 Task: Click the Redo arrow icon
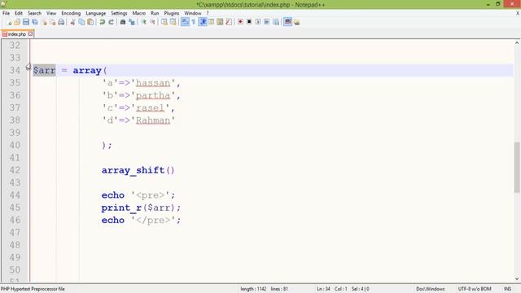coord(111,22)
